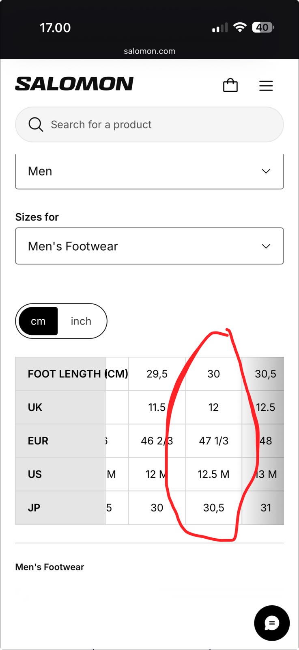This screenshot has width=299, height=650.
Task: Tap the 17.00 status bar clock
Action: [55, 28]
